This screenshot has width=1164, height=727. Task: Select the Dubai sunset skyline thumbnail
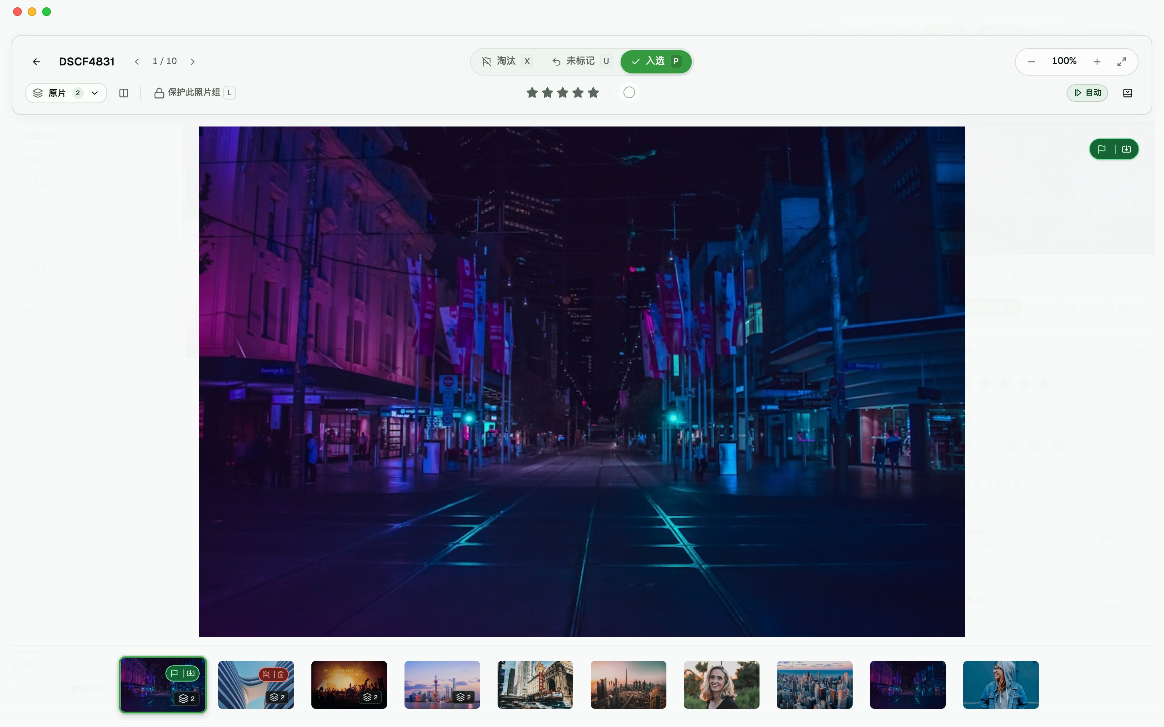[628, 685]
